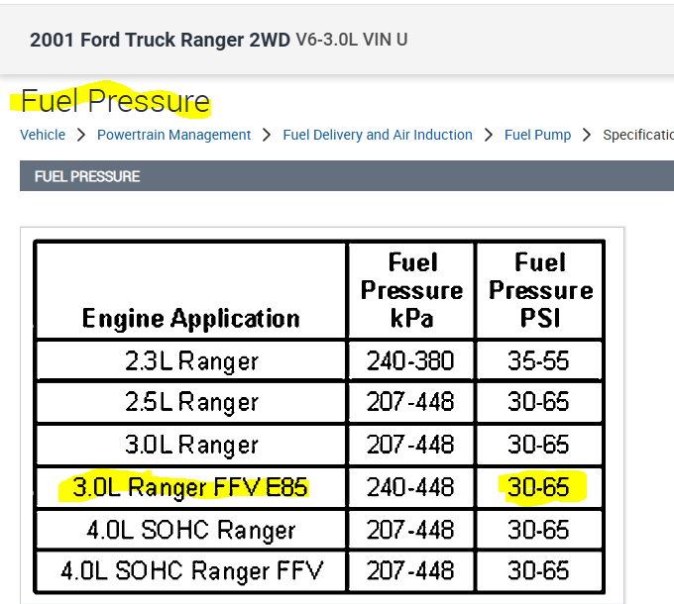The image size is (674, 604).
Task: Click the Engine Application column header
Action: click(x=190, y=319)
